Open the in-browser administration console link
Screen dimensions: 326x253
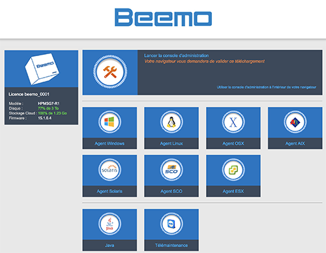coord(267,87)
